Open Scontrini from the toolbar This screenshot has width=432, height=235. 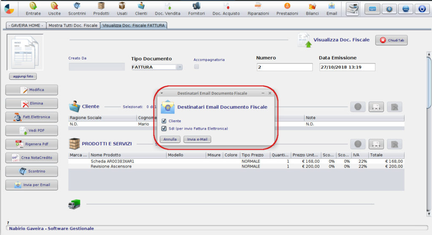click(77, 9)
